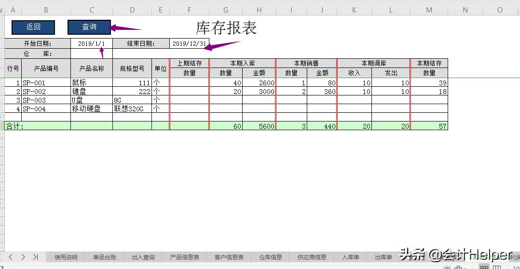Screen dimensions: 520x269
Task: Select column B header
Action: (x=46, y=10)
